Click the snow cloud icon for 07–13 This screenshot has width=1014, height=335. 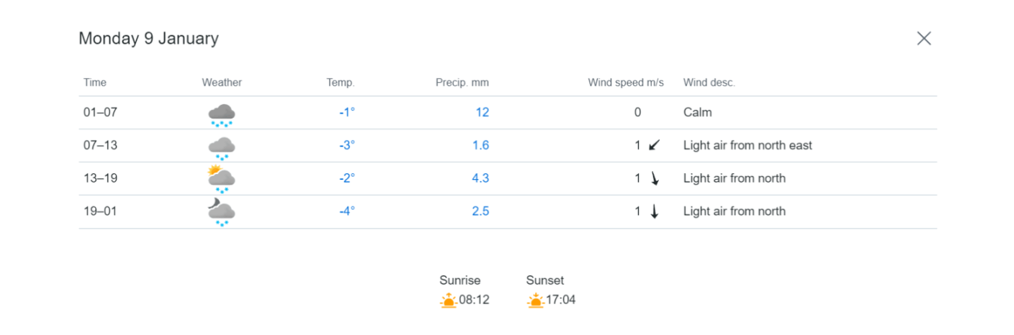(222, 148)
